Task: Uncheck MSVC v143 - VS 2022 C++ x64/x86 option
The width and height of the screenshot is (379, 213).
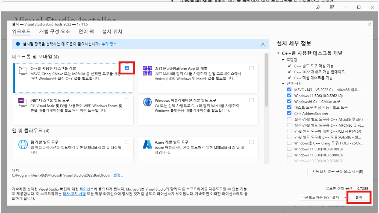Action: 289,90
